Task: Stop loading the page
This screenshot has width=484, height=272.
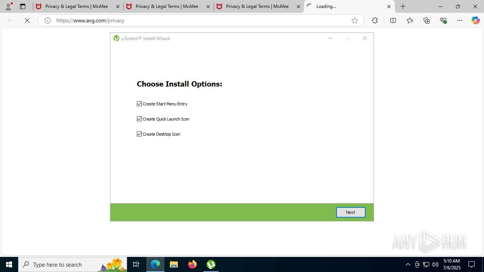Action: pyautogui.click(x=27, y=20)
